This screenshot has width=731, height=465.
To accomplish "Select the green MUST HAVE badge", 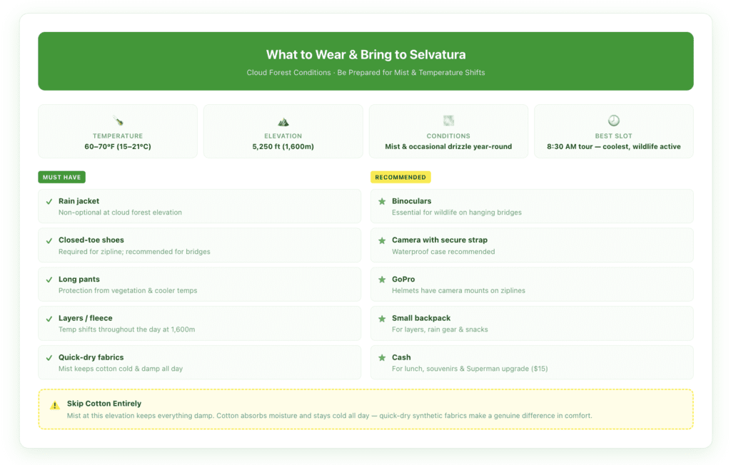I will click(61, 177).
